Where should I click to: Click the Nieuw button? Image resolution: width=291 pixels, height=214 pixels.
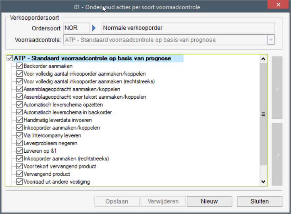click(x=209, y=201)
